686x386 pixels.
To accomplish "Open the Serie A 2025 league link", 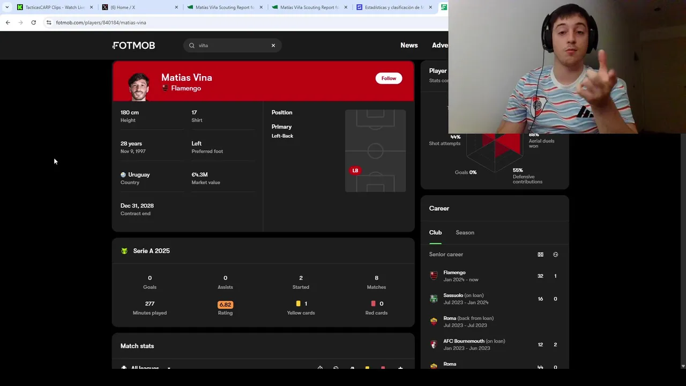I will pos(151,251).
